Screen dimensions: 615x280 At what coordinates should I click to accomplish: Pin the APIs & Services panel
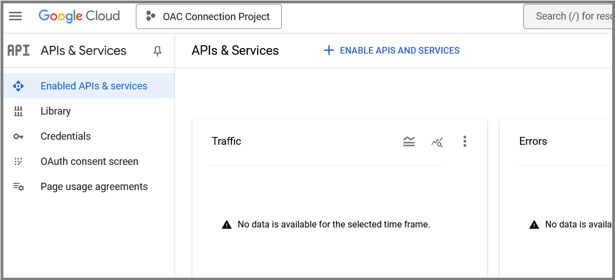[158, 51]
